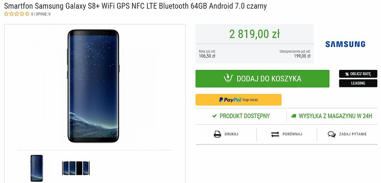Viewport: 381px width, 183px height.
Task: Click the Zadaj pytanie link
Action: (x=352, y=134)
